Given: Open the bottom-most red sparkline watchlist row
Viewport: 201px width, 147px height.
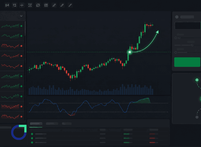Looking at the screenshot, I should [12, 116].
